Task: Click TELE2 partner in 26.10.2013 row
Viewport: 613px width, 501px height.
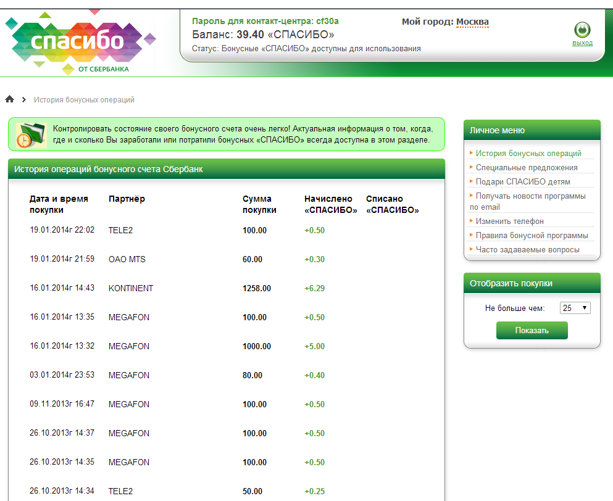Action: (x=120, y=491)
